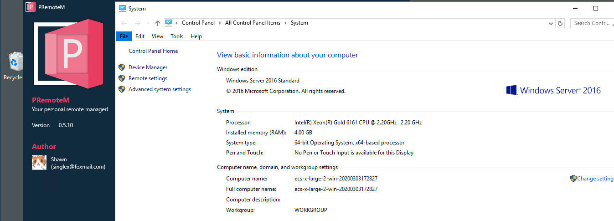
Task: Go back with the navigation arrow
Action: pos(124,23)
